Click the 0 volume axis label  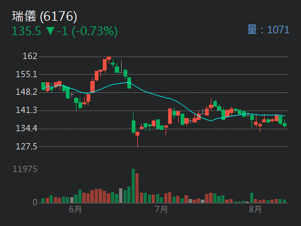pyautogui.click(x=35, y=202)
